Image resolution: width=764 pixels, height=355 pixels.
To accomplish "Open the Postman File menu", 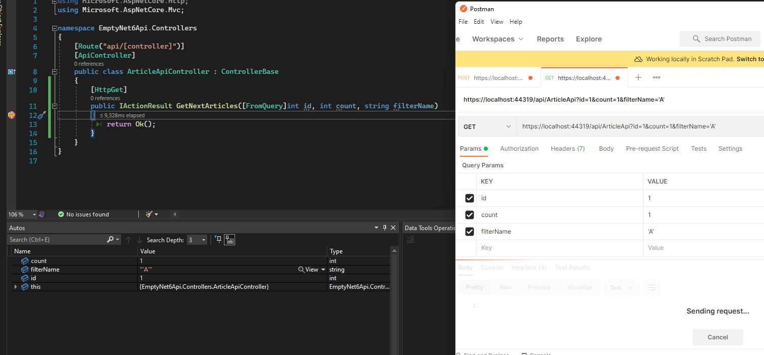I will pos(463,22).
